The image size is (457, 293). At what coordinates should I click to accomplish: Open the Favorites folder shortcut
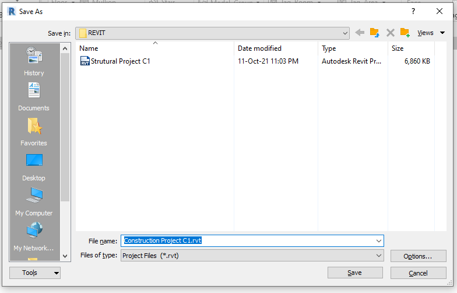point(34,132)
